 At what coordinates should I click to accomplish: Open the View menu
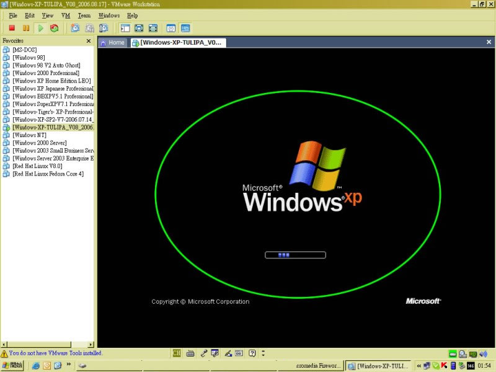pyautogui.click(x=48, y=15)
